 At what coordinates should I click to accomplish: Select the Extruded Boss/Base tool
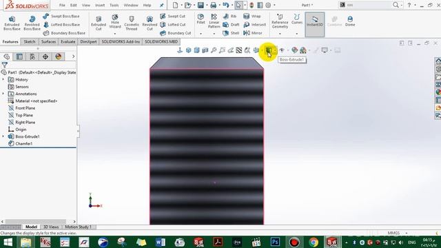[x=12, y=23]
